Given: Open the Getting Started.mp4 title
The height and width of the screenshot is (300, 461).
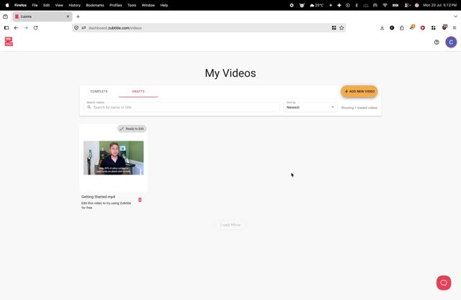Looking at the screenshot, I should [x=98, y=197].
